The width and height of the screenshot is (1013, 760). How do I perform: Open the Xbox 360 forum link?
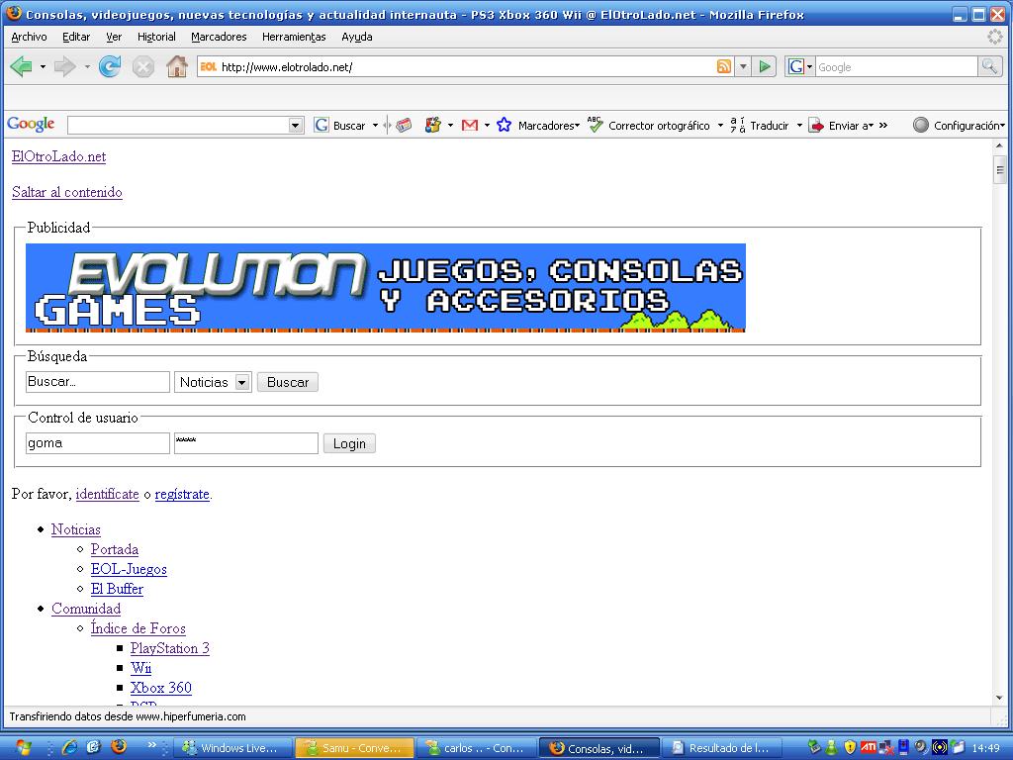pyautogui.click(x=161, y=688)
